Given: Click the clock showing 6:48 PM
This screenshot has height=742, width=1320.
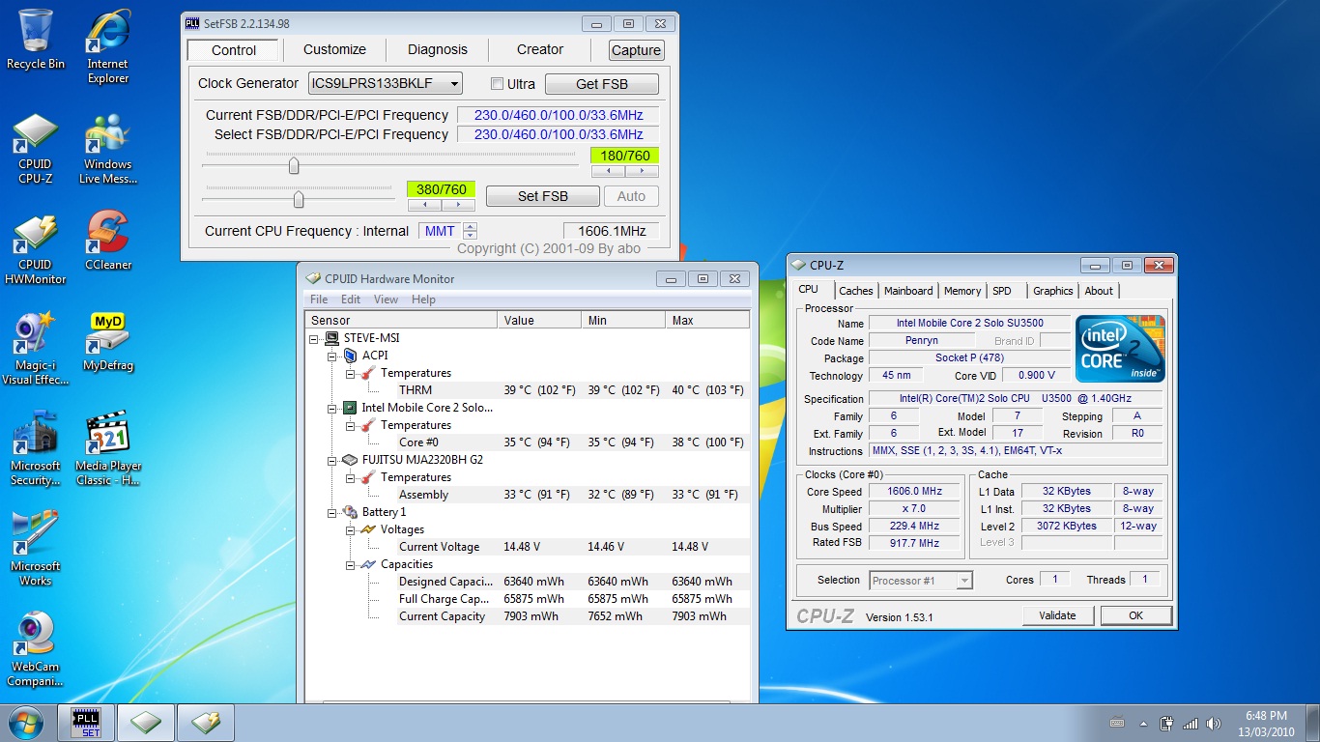Looking at the screenshot, I should coord(1266,716).
